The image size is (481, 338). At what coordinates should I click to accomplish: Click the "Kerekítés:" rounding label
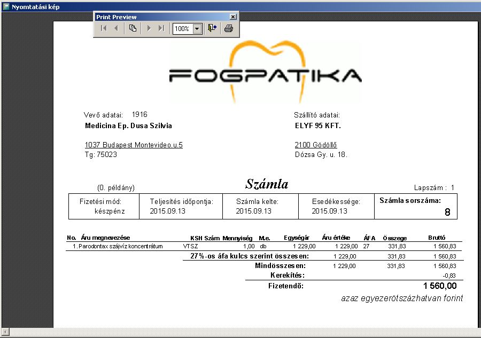pyautogui.click(x=288, y=275)
